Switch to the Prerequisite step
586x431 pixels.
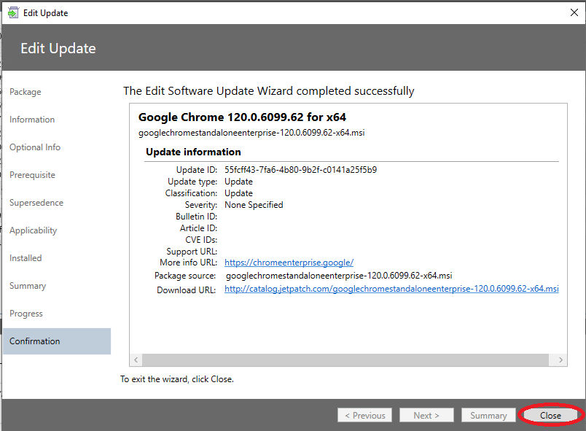pyautogui.click(x=32, y=175)
